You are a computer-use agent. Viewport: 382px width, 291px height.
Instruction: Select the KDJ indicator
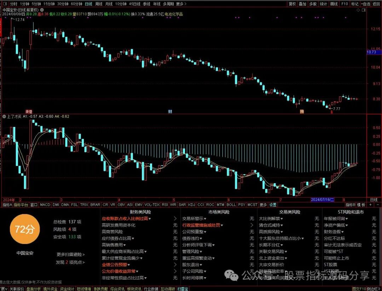192,205
